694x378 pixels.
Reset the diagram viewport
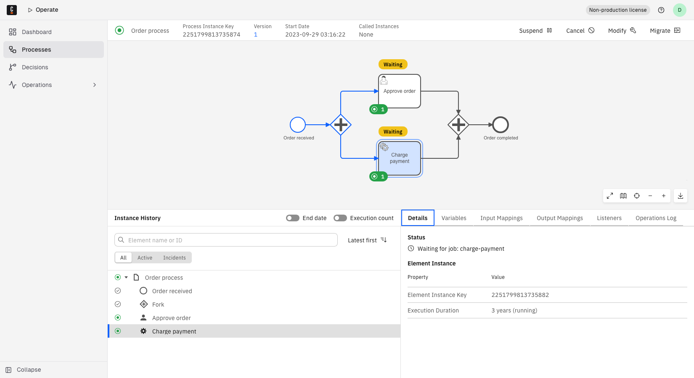pyautogui.click(x=637, y=196)
